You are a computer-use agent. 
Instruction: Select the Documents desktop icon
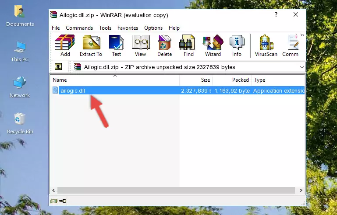click(20, 16)
